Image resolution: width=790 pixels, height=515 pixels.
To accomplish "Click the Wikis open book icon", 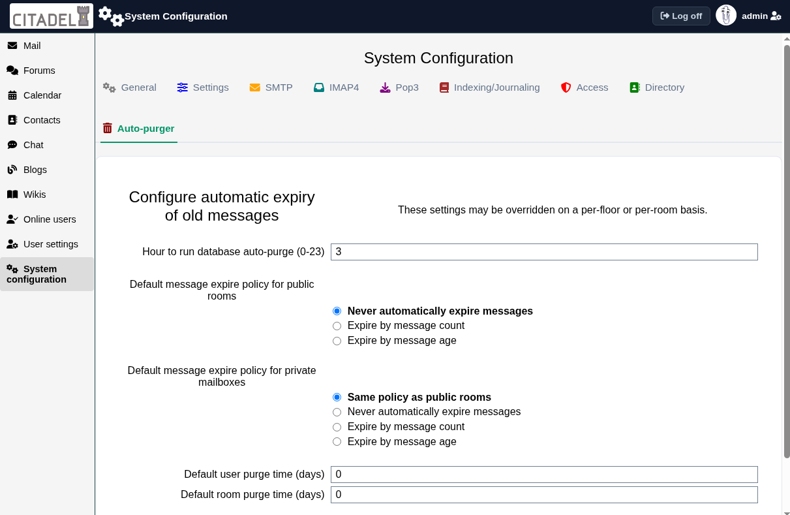I will 12,195.
